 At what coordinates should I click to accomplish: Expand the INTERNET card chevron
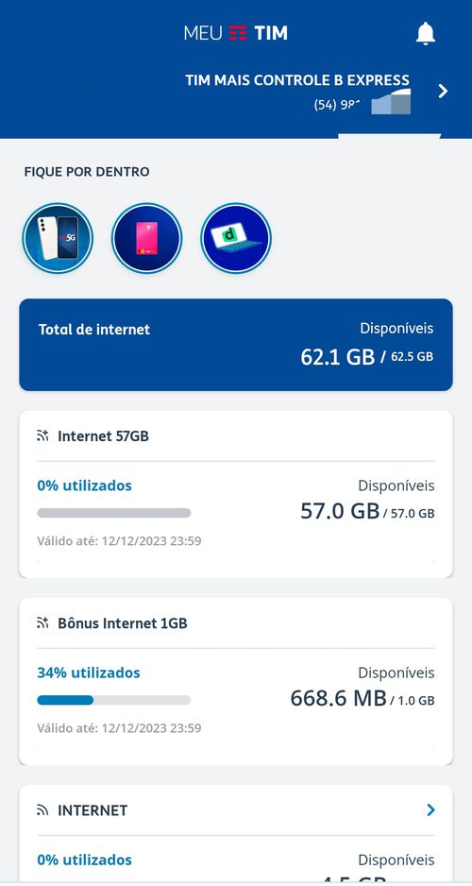pos(430,810)
